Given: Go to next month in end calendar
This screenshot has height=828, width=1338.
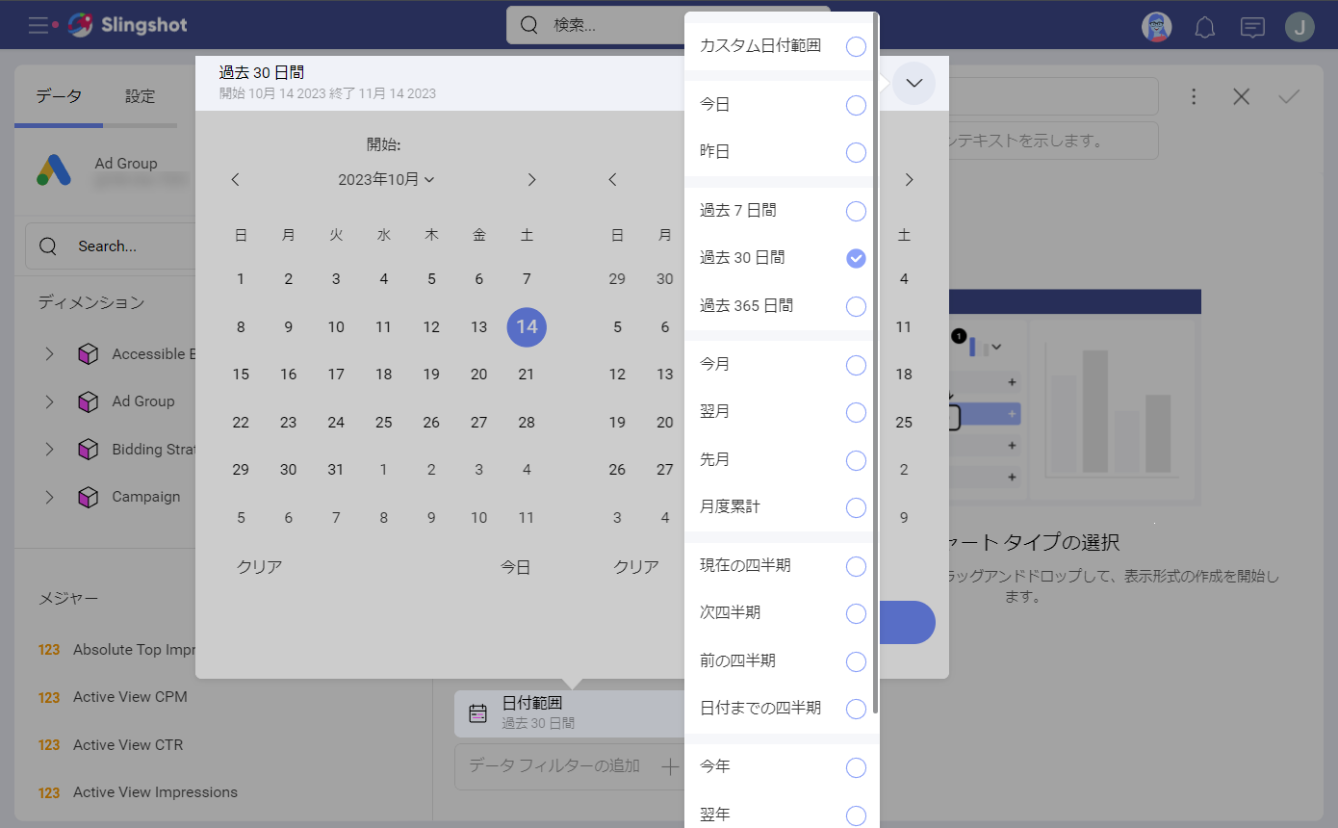Looking at the screenshot, I should (909, 179).
